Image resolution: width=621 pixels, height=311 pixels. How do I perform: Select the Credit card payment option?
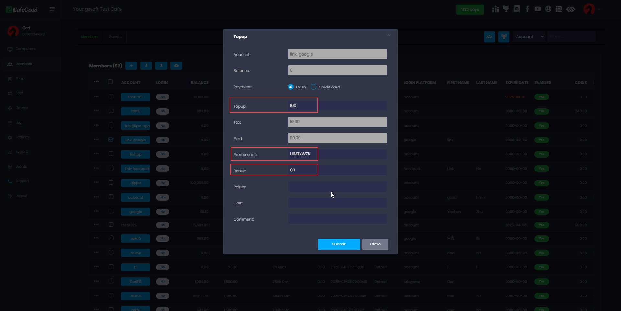313,87
